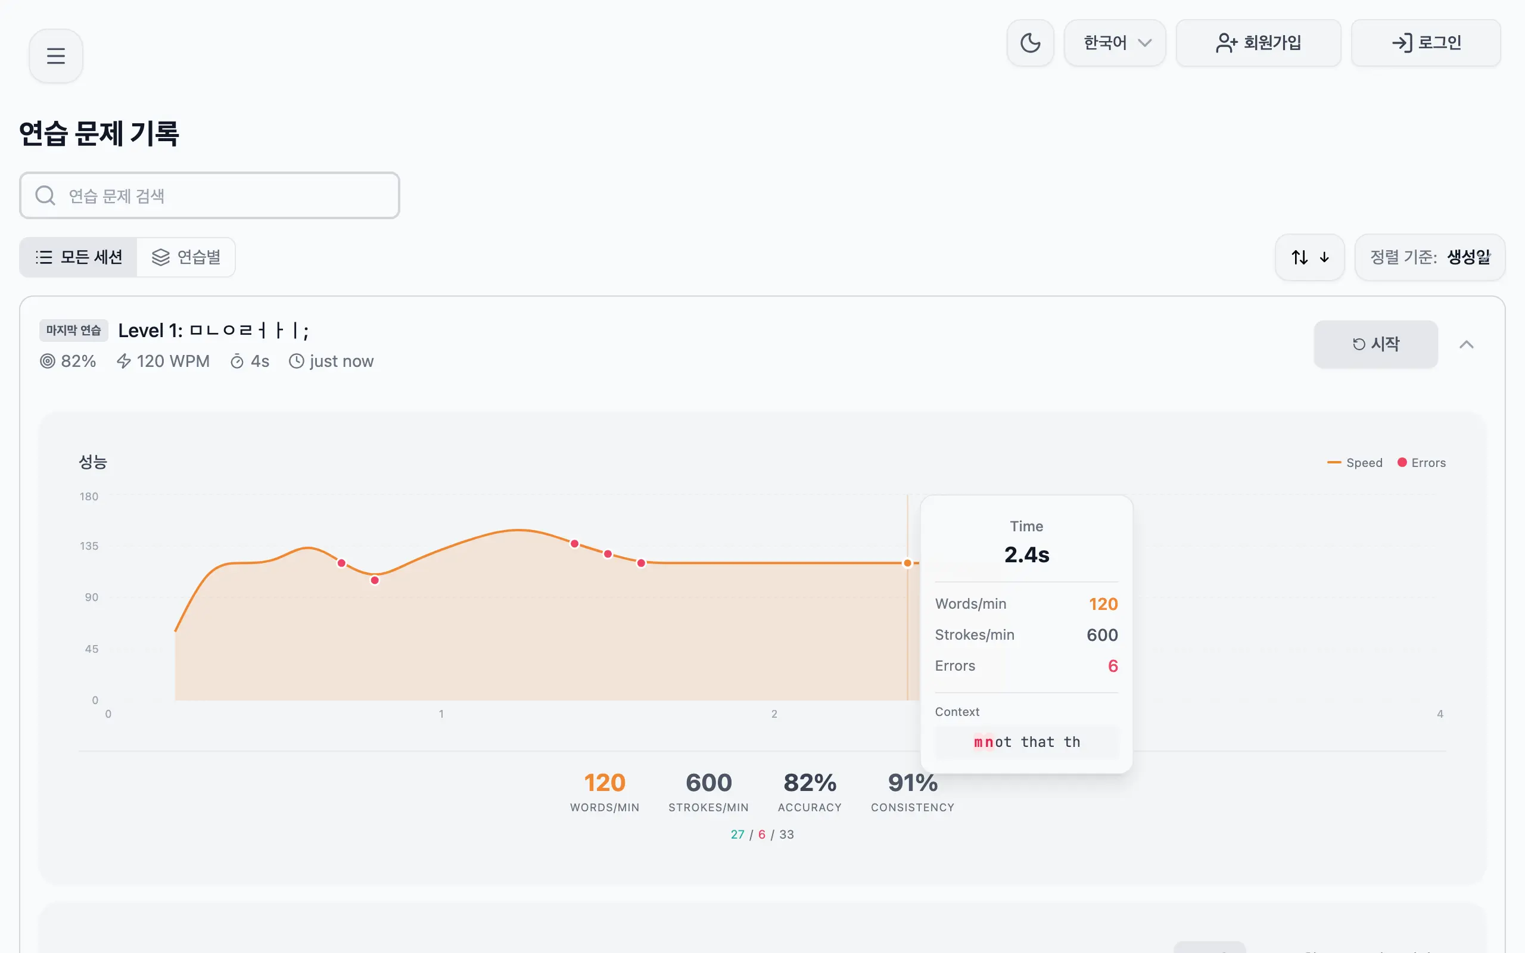Select the target icon beside 82%
1525x953 pixels.
[46, 360]
